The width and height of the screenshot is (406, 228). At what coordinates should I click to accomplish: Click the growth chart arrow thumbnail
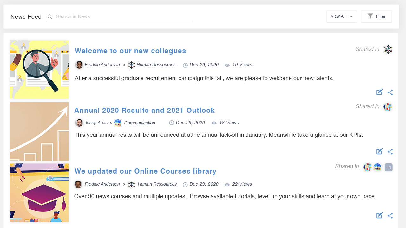[39, 131]
